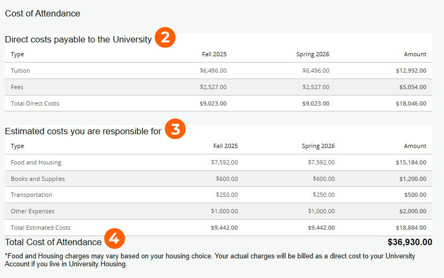Click the Fall 2025 header in direct costs
This screenshot has width=444, height=278.
pos(214,54)
